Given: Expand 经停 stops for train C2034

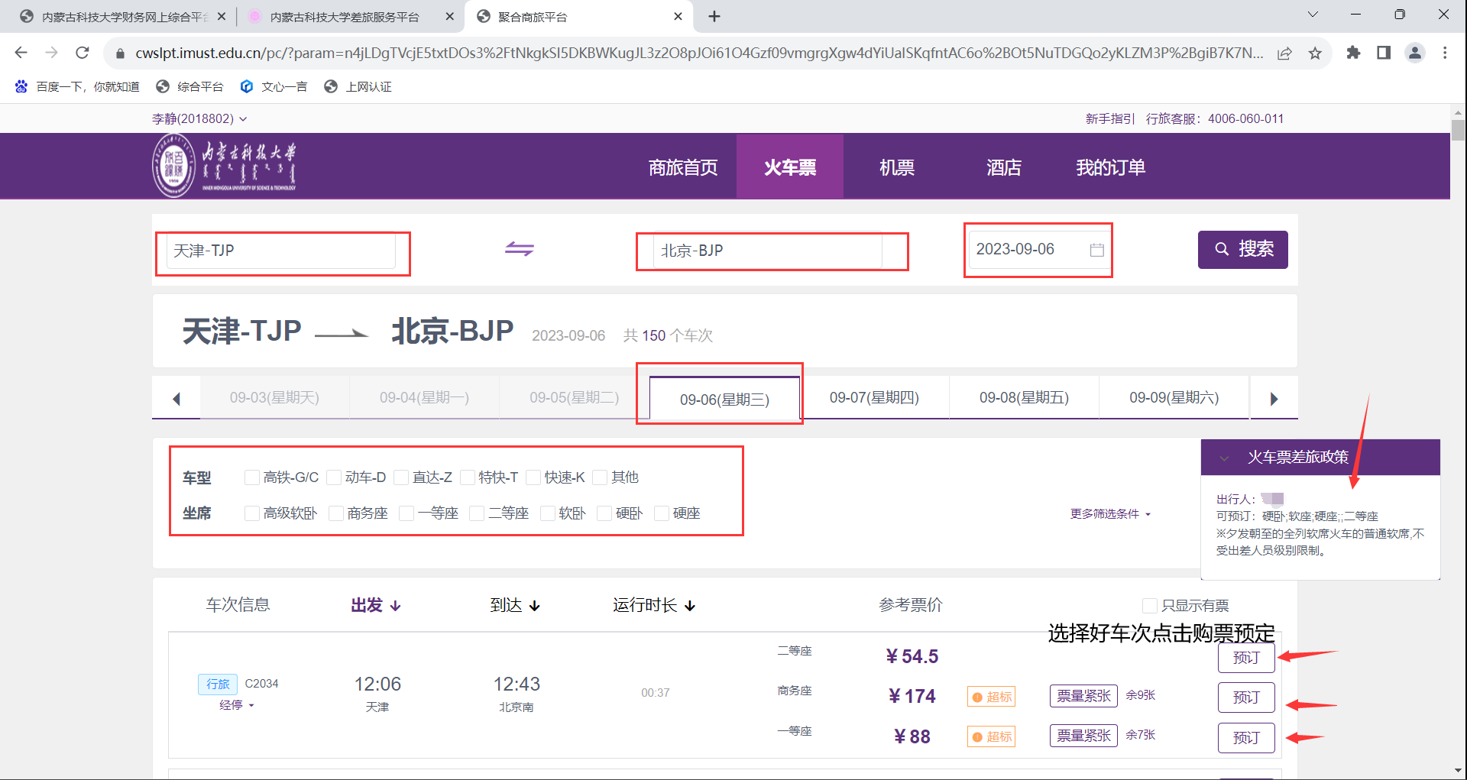Looking at the screenshot, I should 236,705.
